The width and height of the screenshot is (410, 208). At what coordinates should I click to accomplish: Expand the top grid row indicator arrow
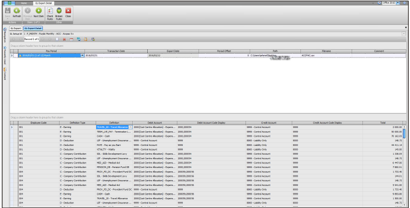(12, 55)
